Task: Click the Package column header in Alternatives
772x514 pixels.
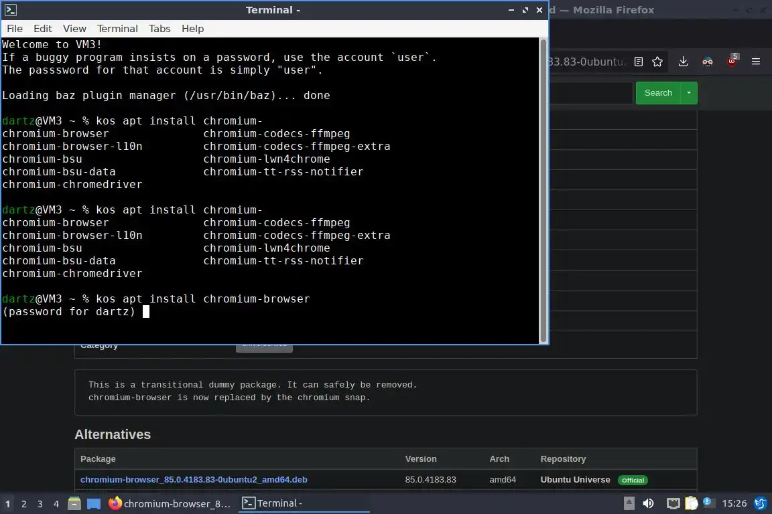Action: pyautogui.click(x=98, y=459)
